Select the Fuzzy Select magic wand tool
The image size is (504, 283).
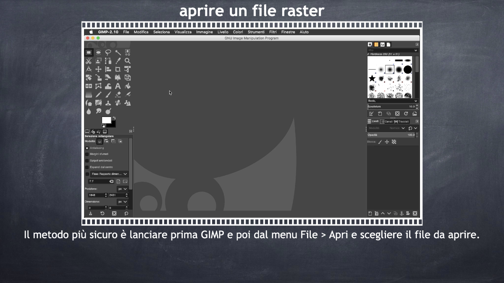click(x=118, y=52)
